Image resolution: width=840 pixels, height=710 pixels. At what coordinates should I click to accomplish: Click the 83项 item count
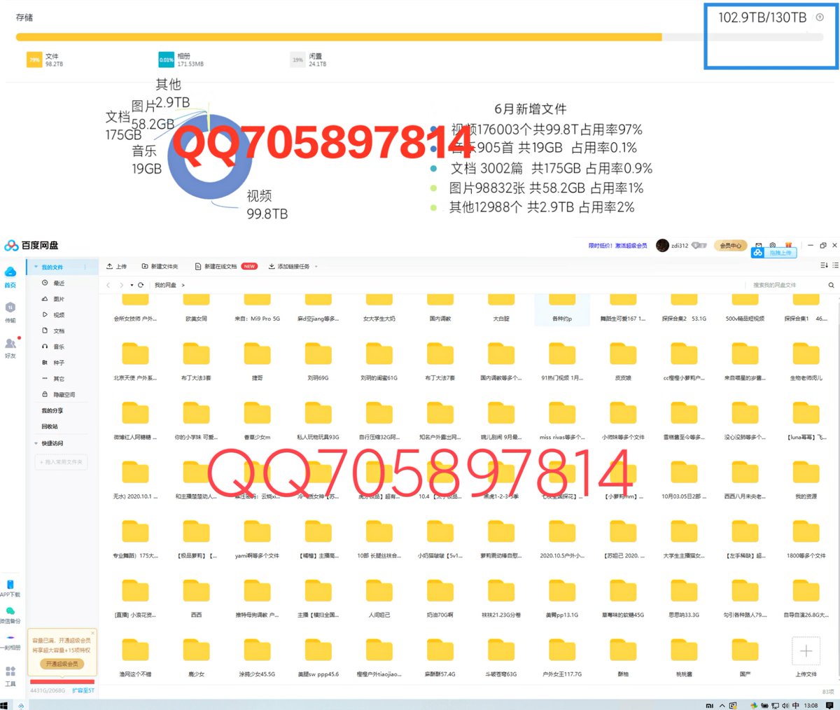coord(828,692)
